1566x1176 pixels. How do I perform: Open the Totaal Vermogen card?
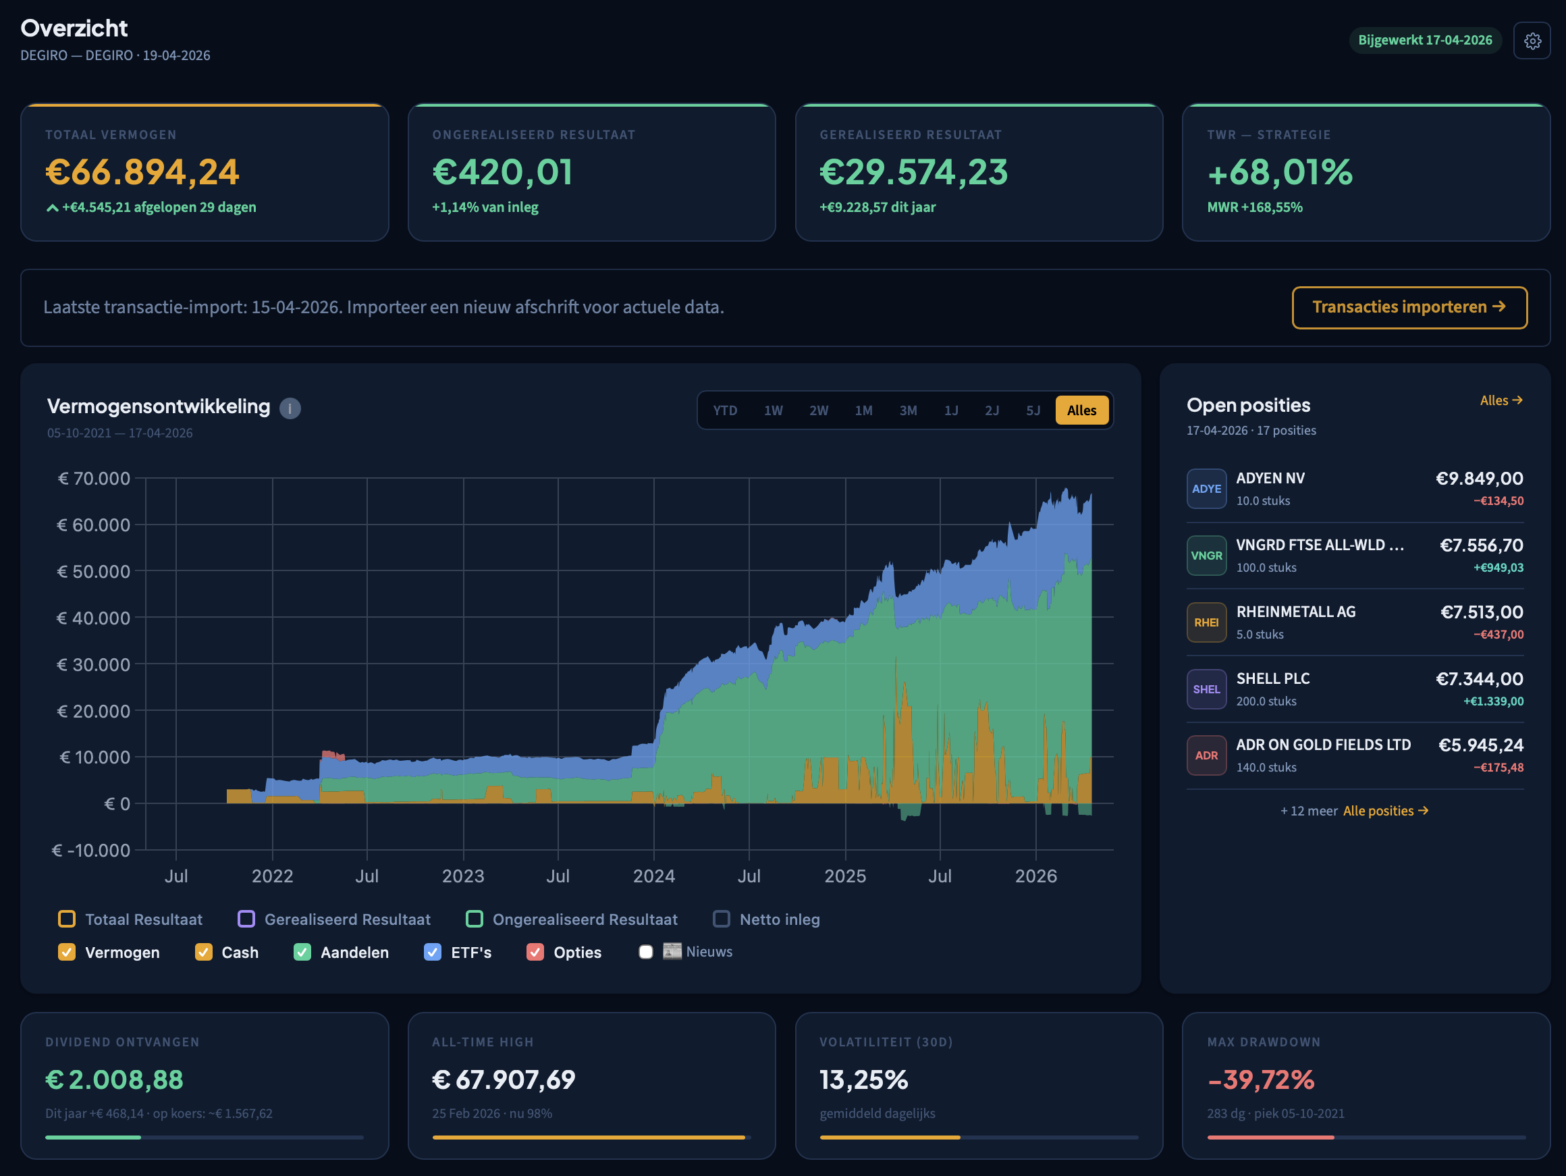pos(205,173)
